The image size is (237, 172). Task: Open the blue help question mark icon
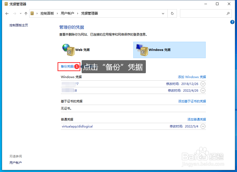[x=233, y=22]
